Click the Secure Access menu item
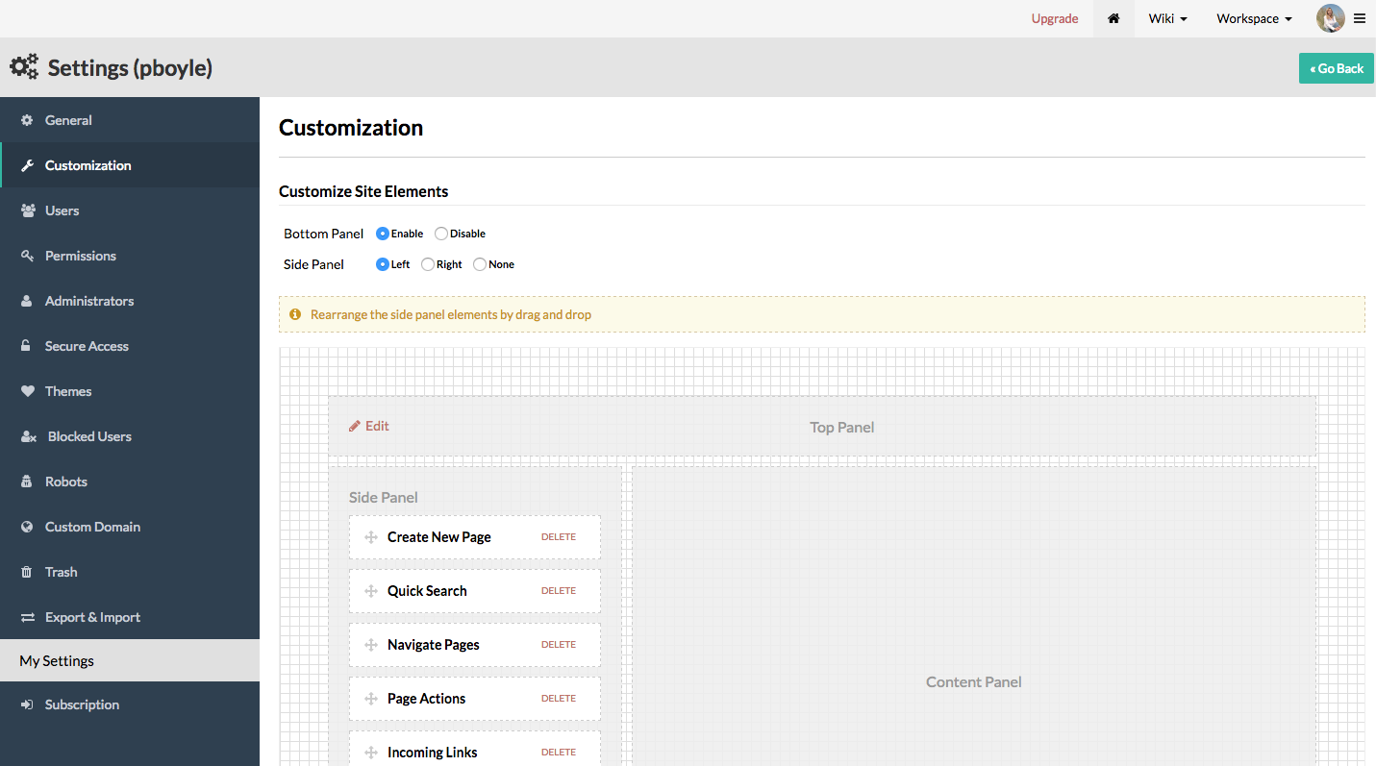1376x766 pixels. pyautogui.click(x=130, y=346)
